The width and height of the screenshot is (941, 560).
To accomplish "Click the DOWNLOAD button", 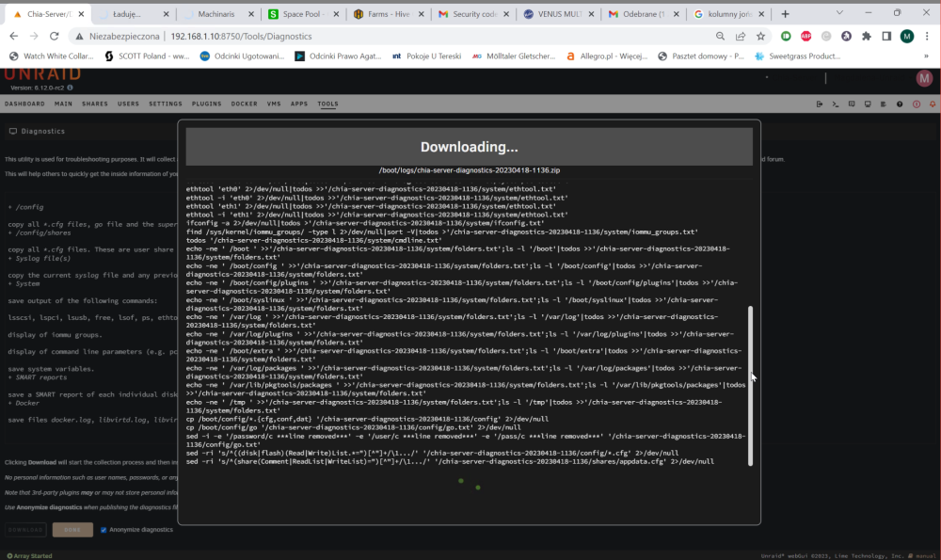I will 25,530.
